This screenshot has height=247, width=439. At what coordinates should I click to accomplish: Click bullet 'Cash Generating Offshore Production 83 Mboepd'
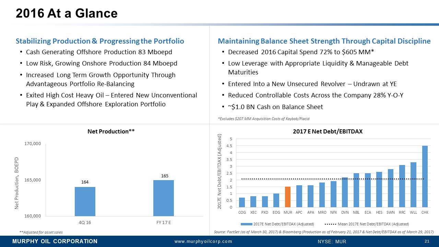[x=99, y=52]
